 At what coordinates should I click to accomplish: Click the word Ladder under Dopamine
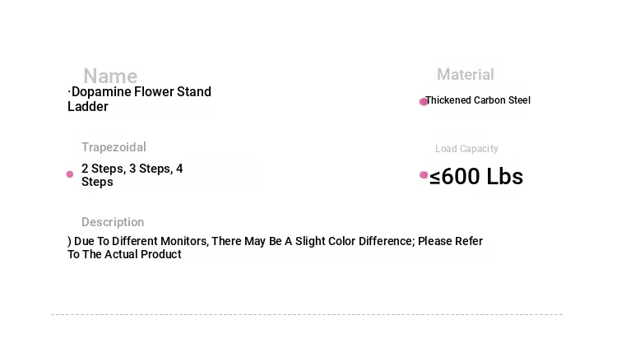tap(88, 106)
